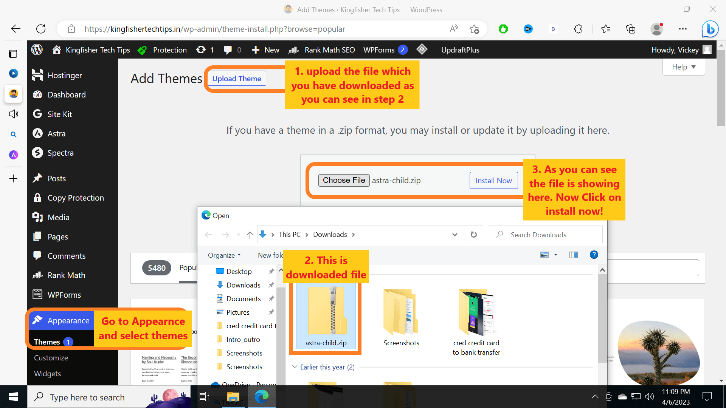Add page to favorites star icon
This screenshot has height=408, width=726.
coord(474,29)
